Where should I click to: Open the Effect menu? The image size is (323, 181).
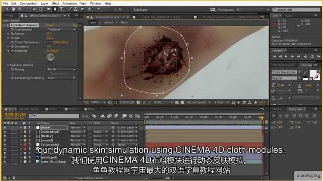point(55,3)
